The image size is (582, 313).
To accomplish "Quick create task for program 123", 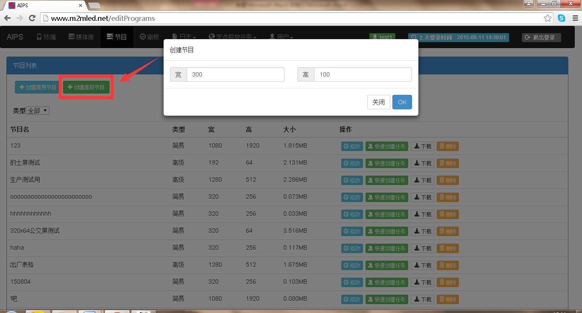I will tap(386, 146).
